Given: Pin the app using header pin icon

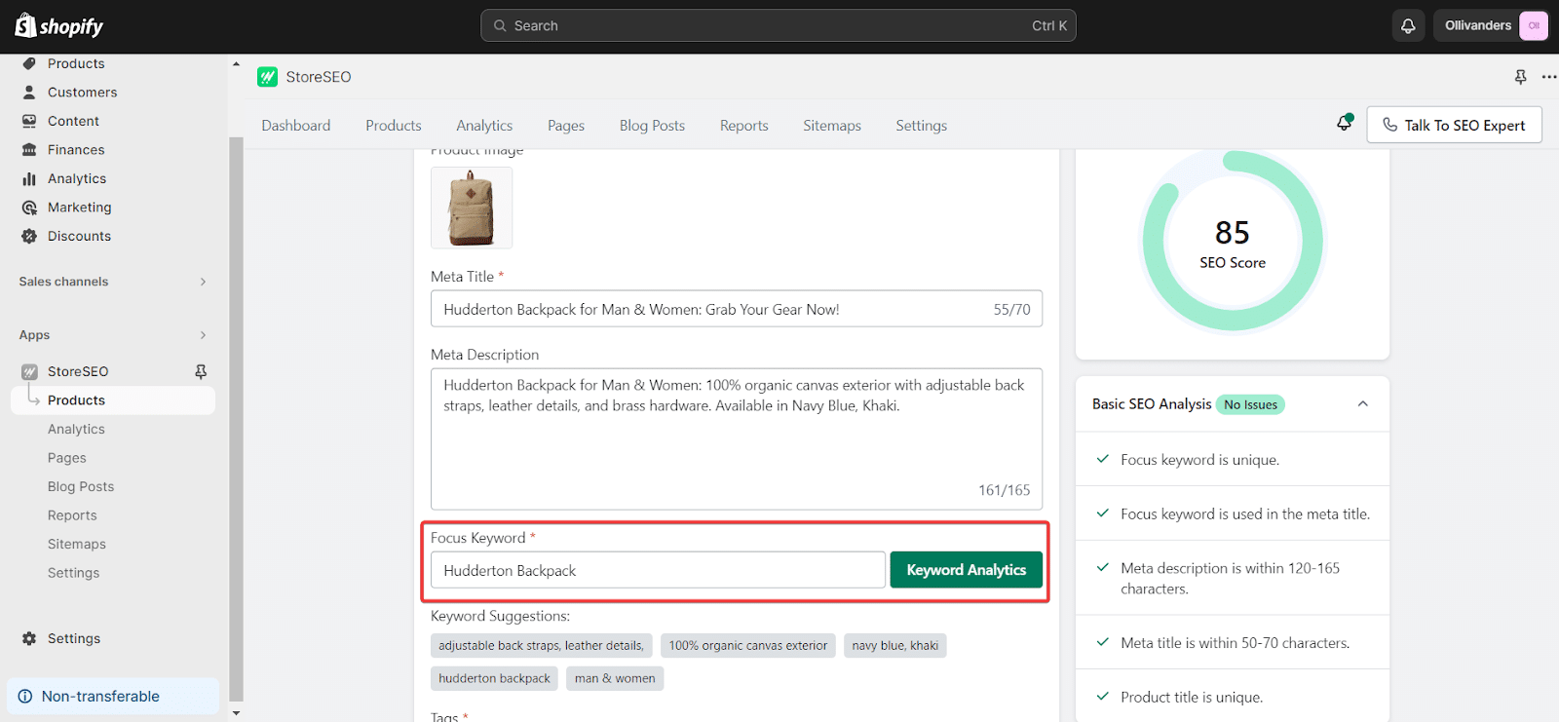Looking at the screenshot, I should pyautogui.click(x=1520, y=77).
